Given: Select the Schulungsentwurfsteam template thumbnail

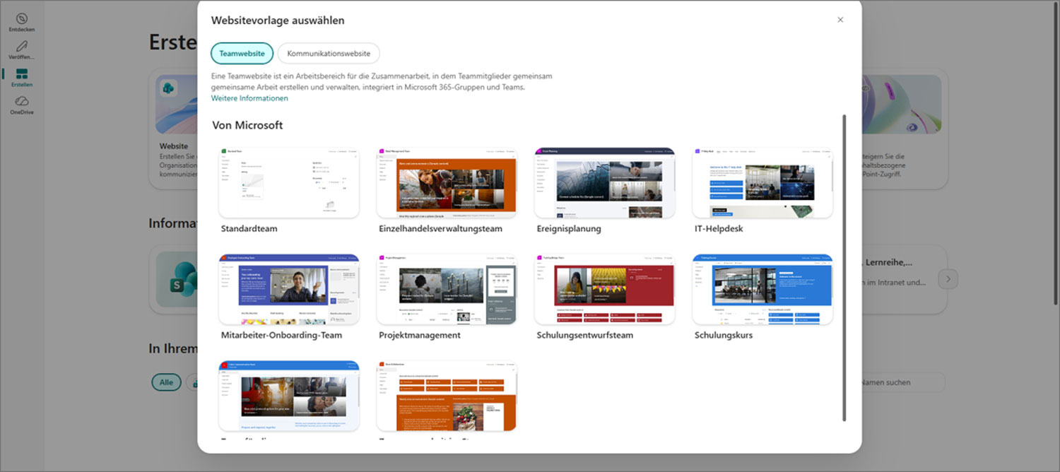Looking at the screenshot, I should pos(604,289).
